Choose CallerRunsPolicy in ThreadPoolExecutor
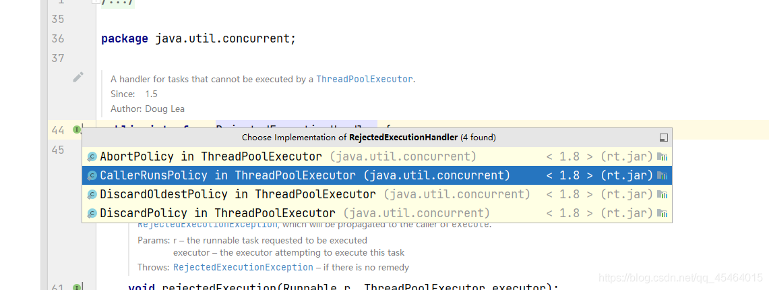Screen dimensions: 769x290 228,176
